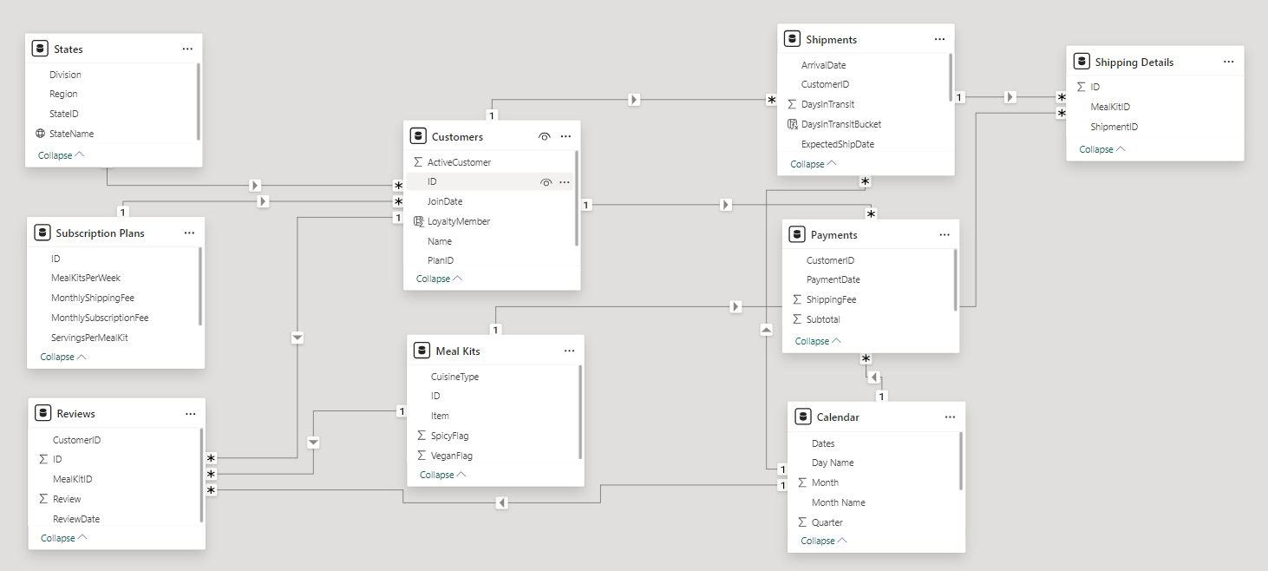Screen dimensions: 1268x571
Task: Open more options on Customers ID field
Action: (x=565, y=182)
